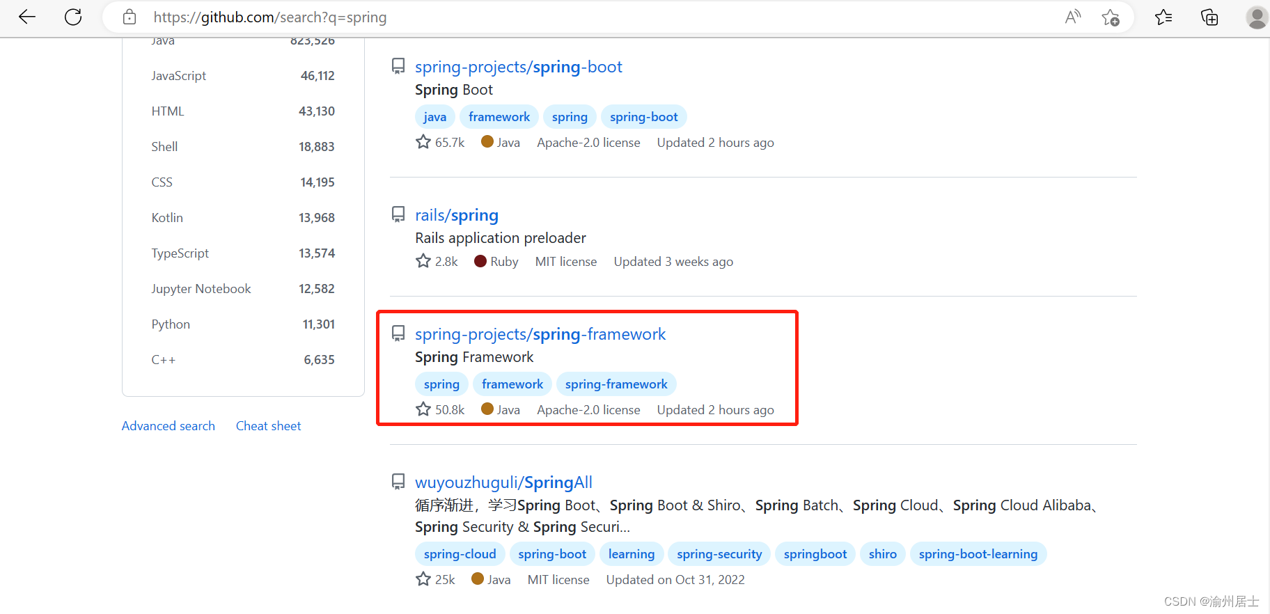Click the spring-security topic tag

pos(719,554)
